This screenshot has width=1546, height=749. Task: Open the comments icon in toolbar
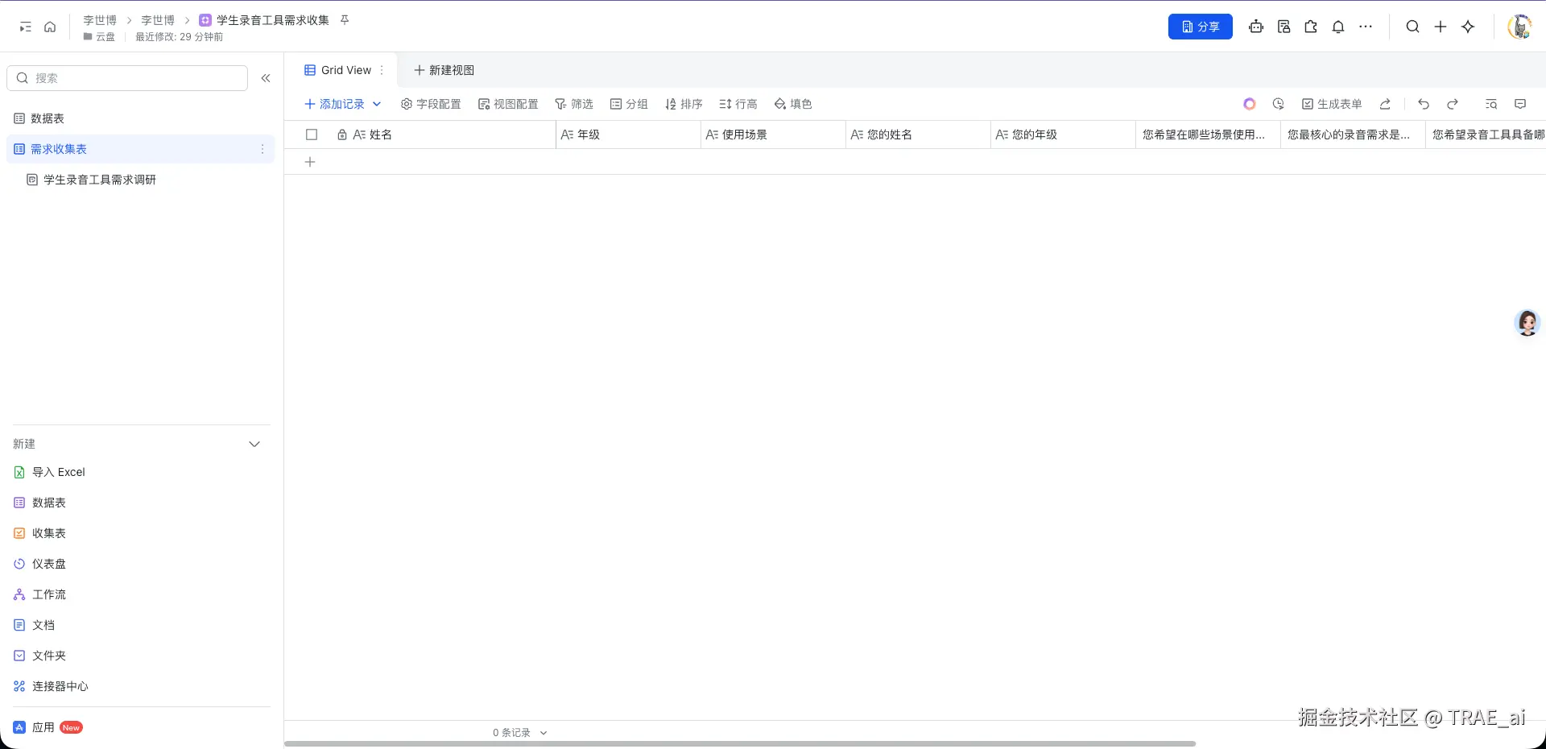pyautogui.click(x=1520, y=104)
